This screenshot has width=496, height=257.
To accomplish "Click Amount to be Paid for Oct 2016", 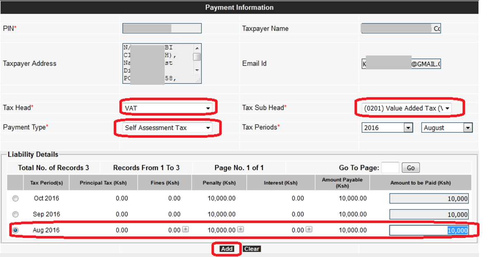I will [428, 198].
